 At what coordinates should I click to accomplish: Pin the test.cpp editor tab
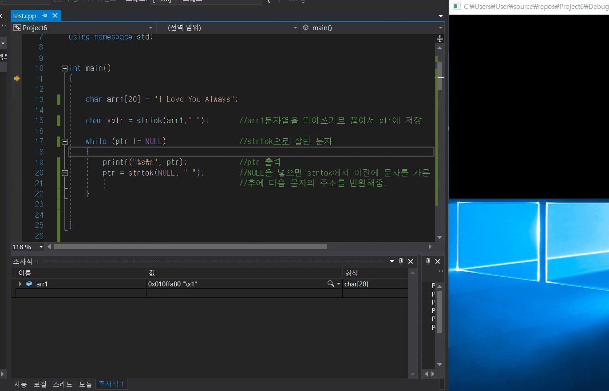coord(44,16)
